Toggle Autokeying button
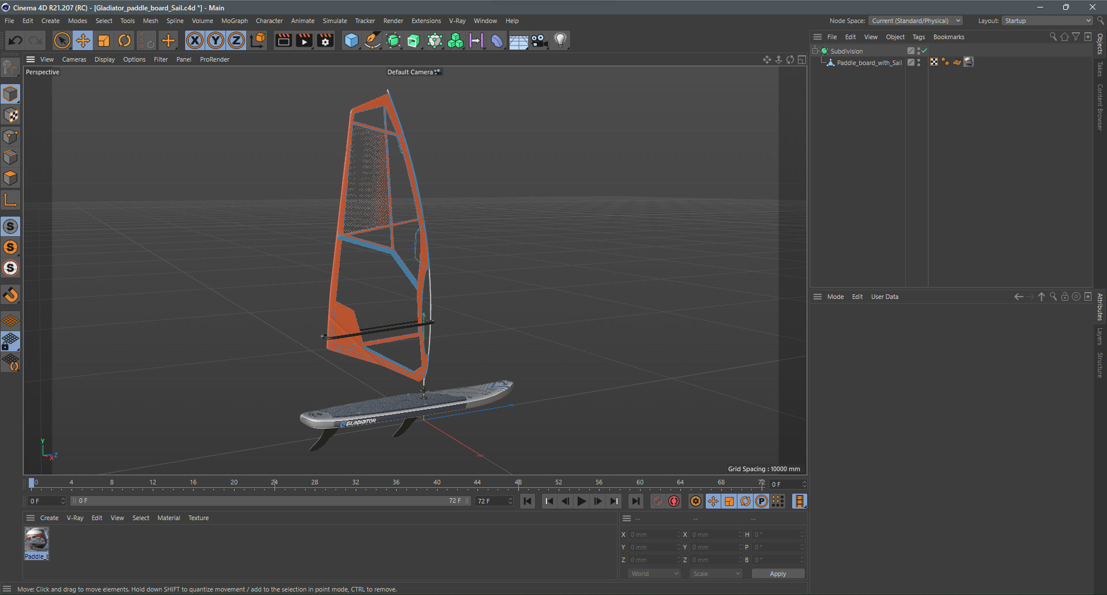Screen dimensions: 1107x595 coord(674,501)
